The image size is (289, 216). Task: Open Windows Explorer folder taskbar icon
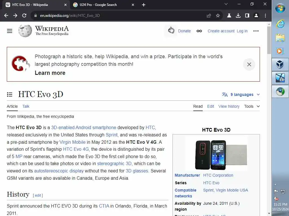coord(280,38)
